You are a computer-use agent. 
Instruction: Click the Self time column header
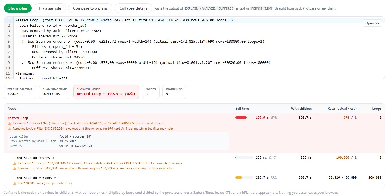pos(242,108)
